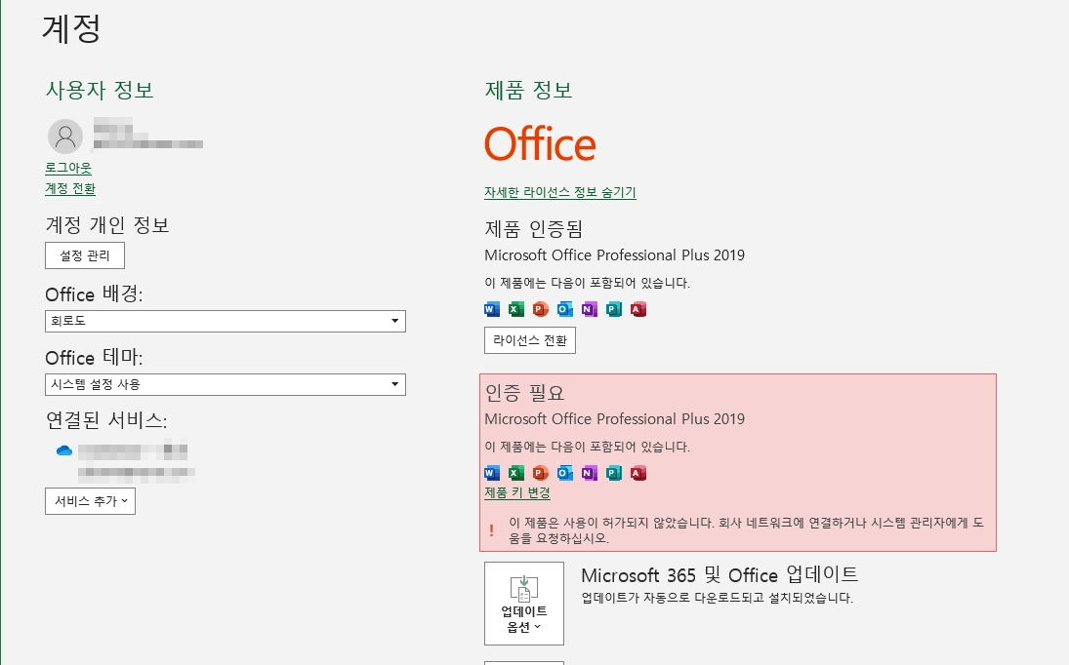
Task: Click the Excel icon in the 인증 필요 box
Action: tap(516, 473)
